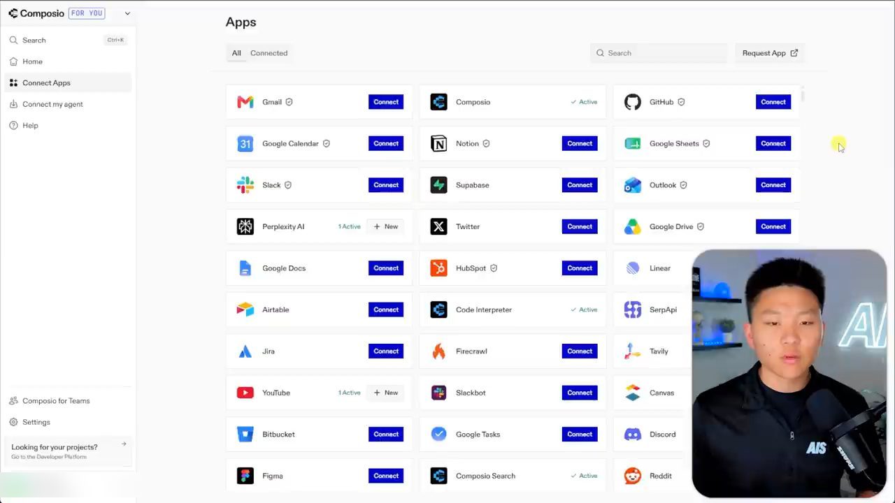Click the apps list scrollbar

click(803, 96)
